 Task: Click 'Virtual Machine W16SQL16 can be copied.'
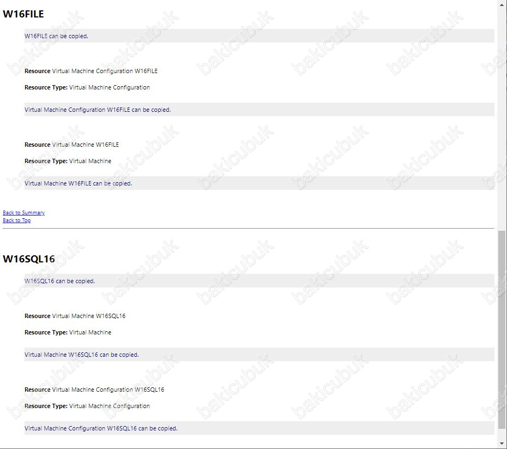pyautogui.click(x=259, y=355)
